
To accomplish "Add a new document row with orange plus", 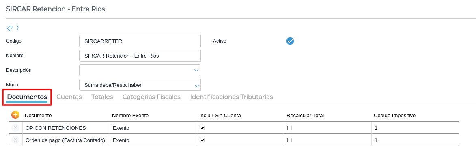I will point(15,115).
